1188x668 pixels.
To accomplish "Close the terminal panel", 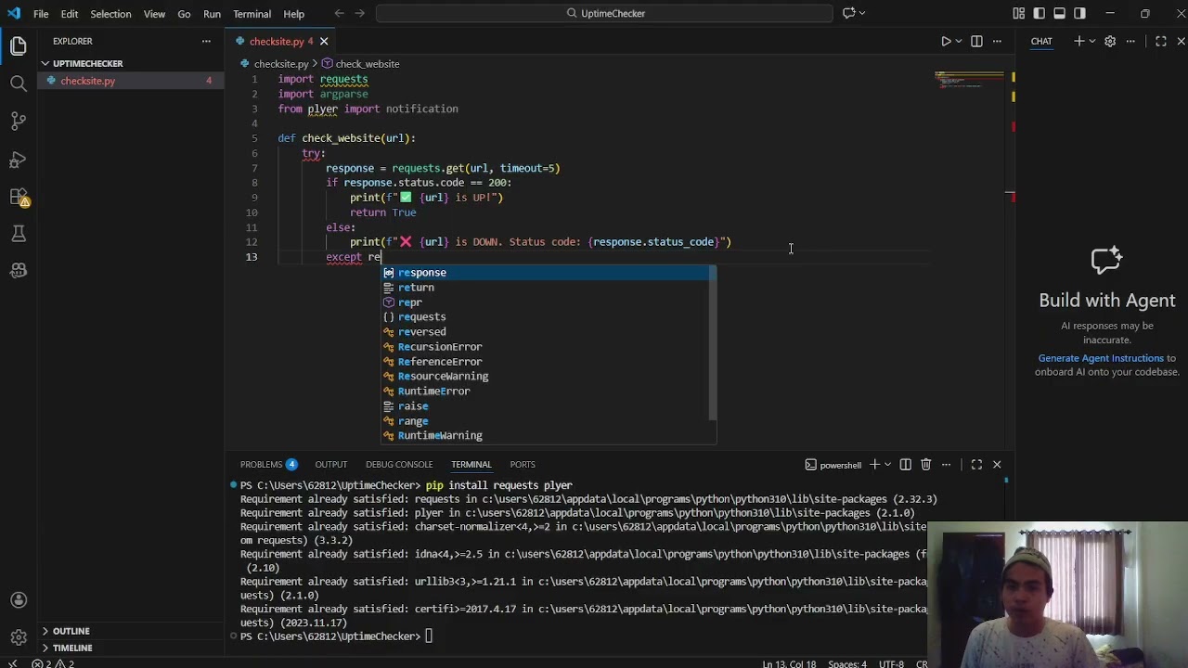I will pyautogui.click(x=997, y=464).
